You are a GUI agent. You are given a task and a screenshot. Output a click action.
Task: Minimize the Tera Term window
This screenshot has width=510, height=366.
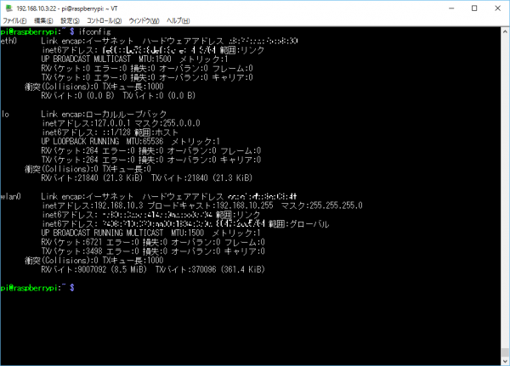click(x=451, y=8)
